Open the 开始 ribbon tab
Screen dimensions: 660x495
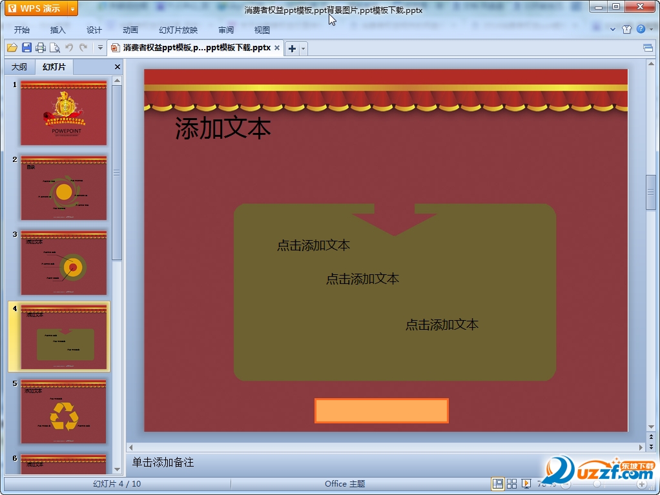22,30
